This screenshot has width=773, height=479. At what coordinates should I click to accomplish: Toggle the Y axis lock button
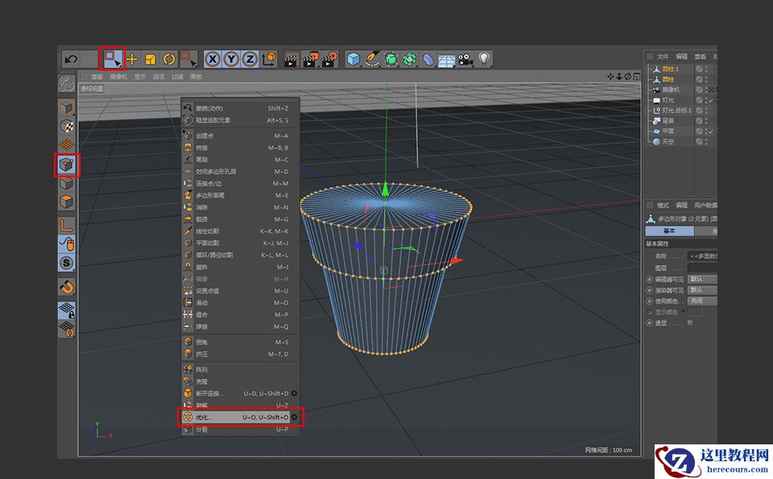[231, 58]
